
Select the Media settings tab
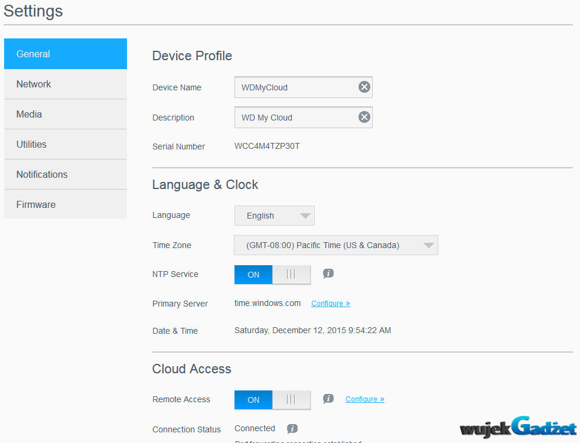click(66, 114)
